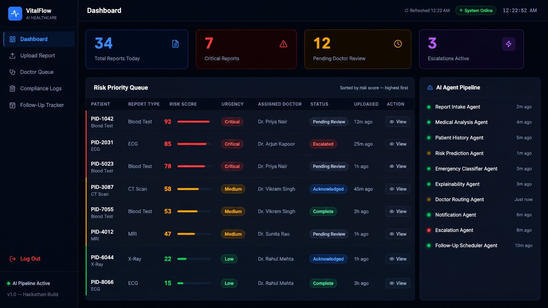Click the green status dot for Explainability Agent
Viewport: 548px width, 308px height.
pos(429,184)
